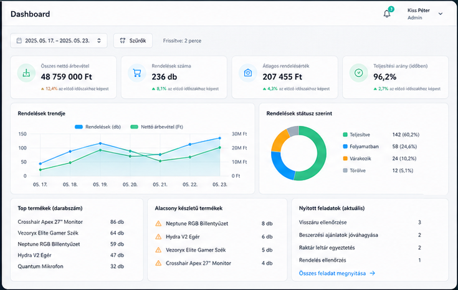Click the net revenue card icon
This screenshot has width=458, height=290.
point(26,73)
